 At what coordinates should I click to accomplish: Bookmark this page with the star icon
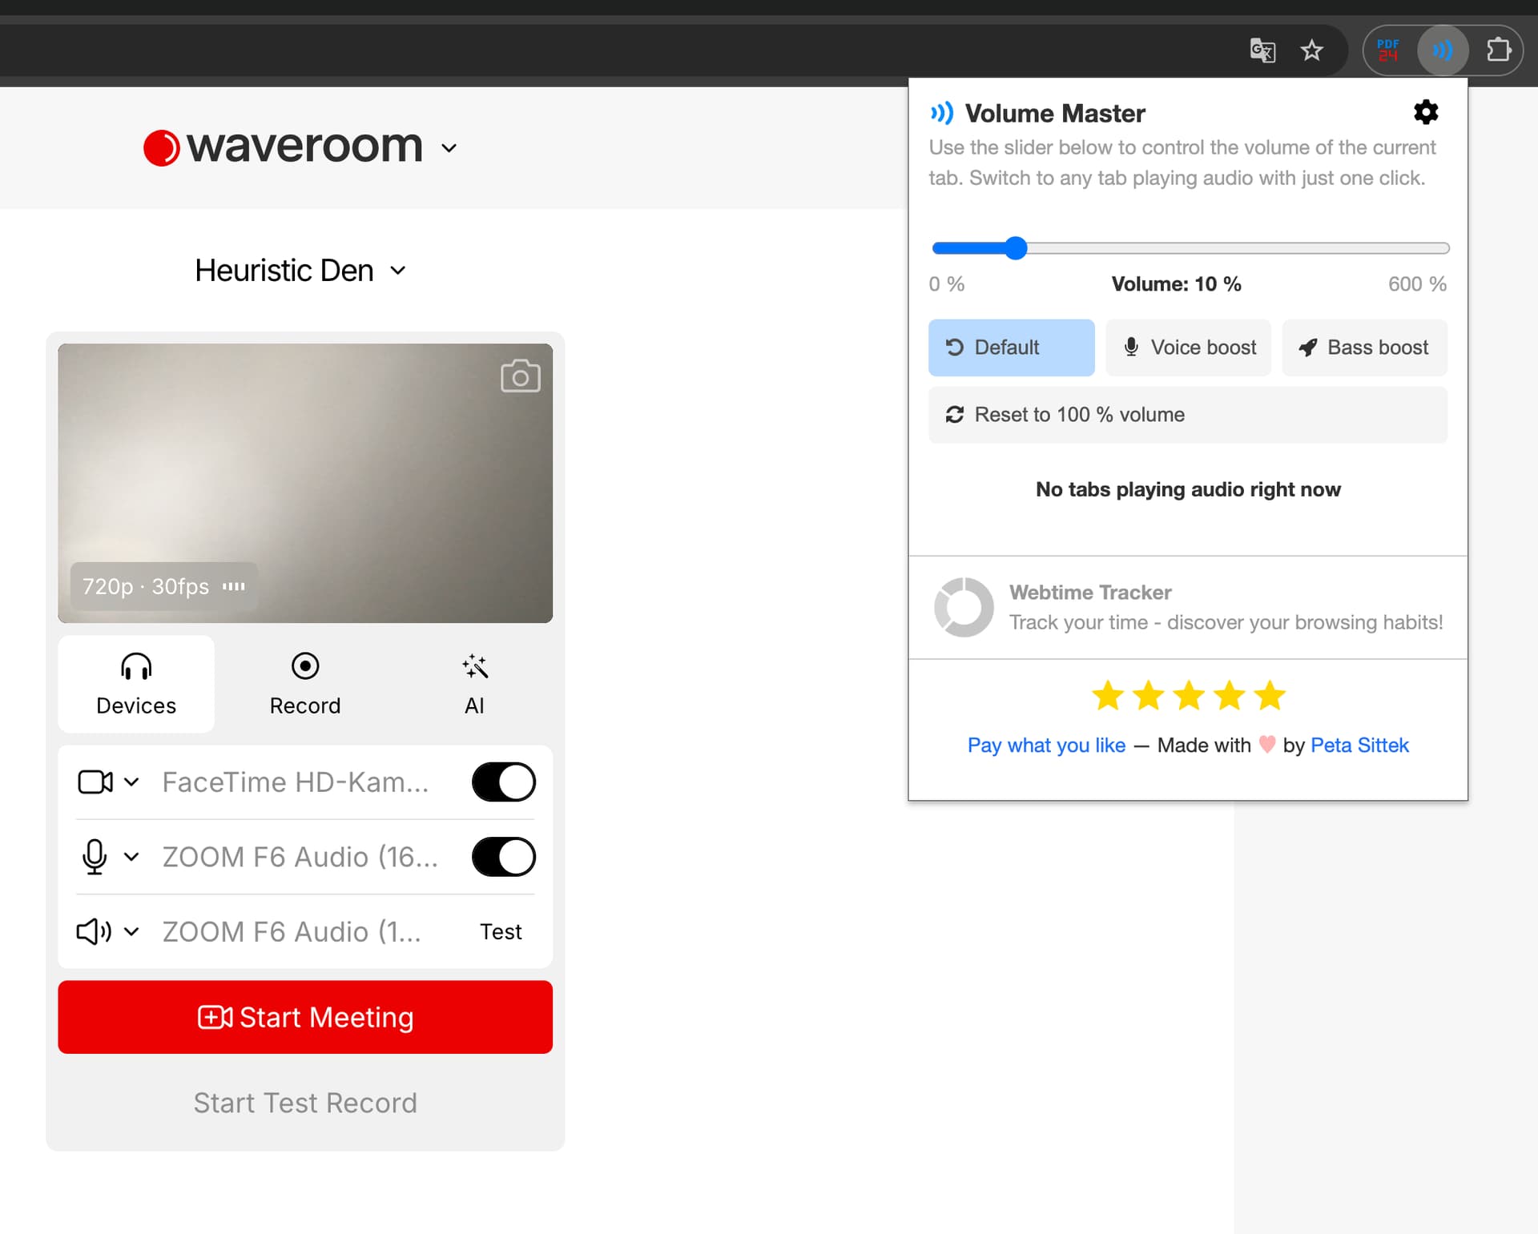pyautogui.click(x=1311, y=50)
